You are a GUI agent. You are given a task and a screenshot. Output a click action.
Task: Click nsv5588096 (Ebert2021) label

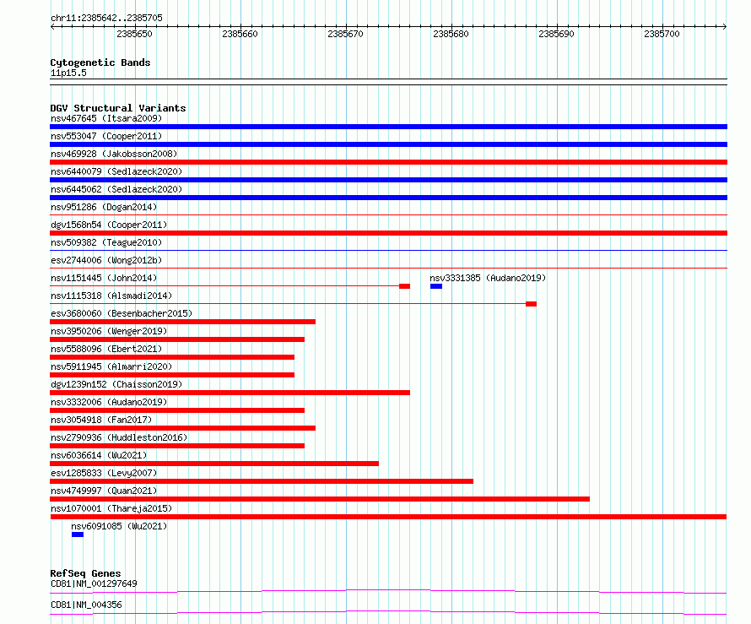click(x=106, y=349)
